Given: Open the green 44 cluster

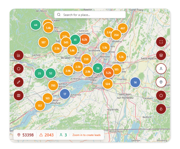Looking at the screenshot, I should [36, 25].
